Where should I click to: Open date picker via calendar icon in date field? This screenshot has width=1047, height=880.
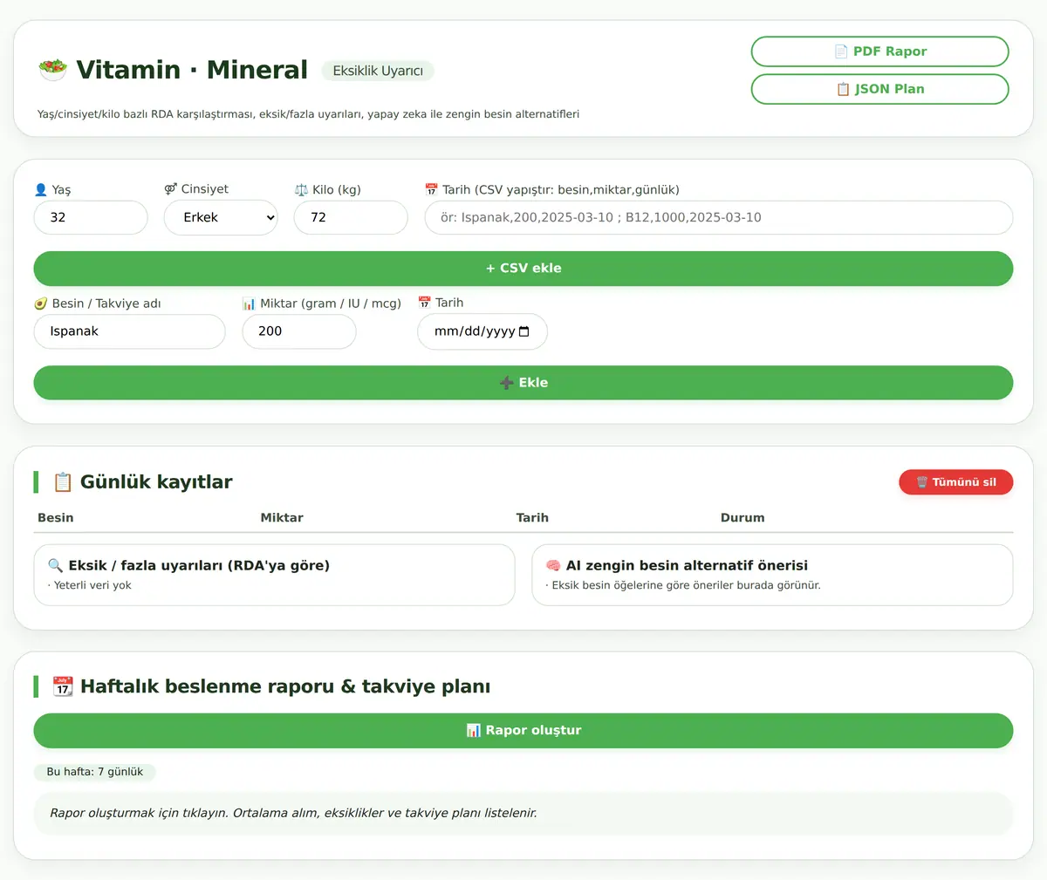point(523,331)
